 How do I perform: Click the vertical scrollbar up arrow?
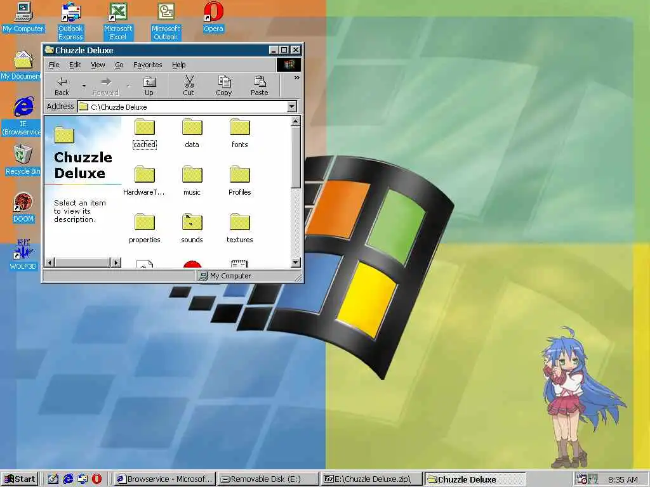point(296,121)
